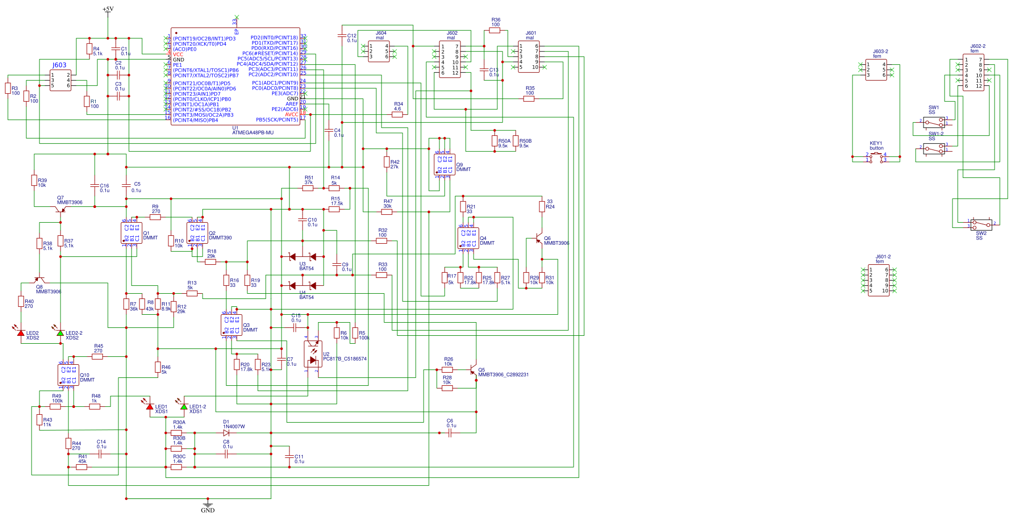Screen dimensions: 1013x519
Task: Select the PB5(SCK/PCINT5) pin label
Action: click(277, 120)
